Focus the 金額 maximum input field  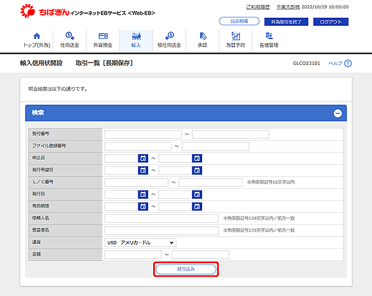click(200, 255)
